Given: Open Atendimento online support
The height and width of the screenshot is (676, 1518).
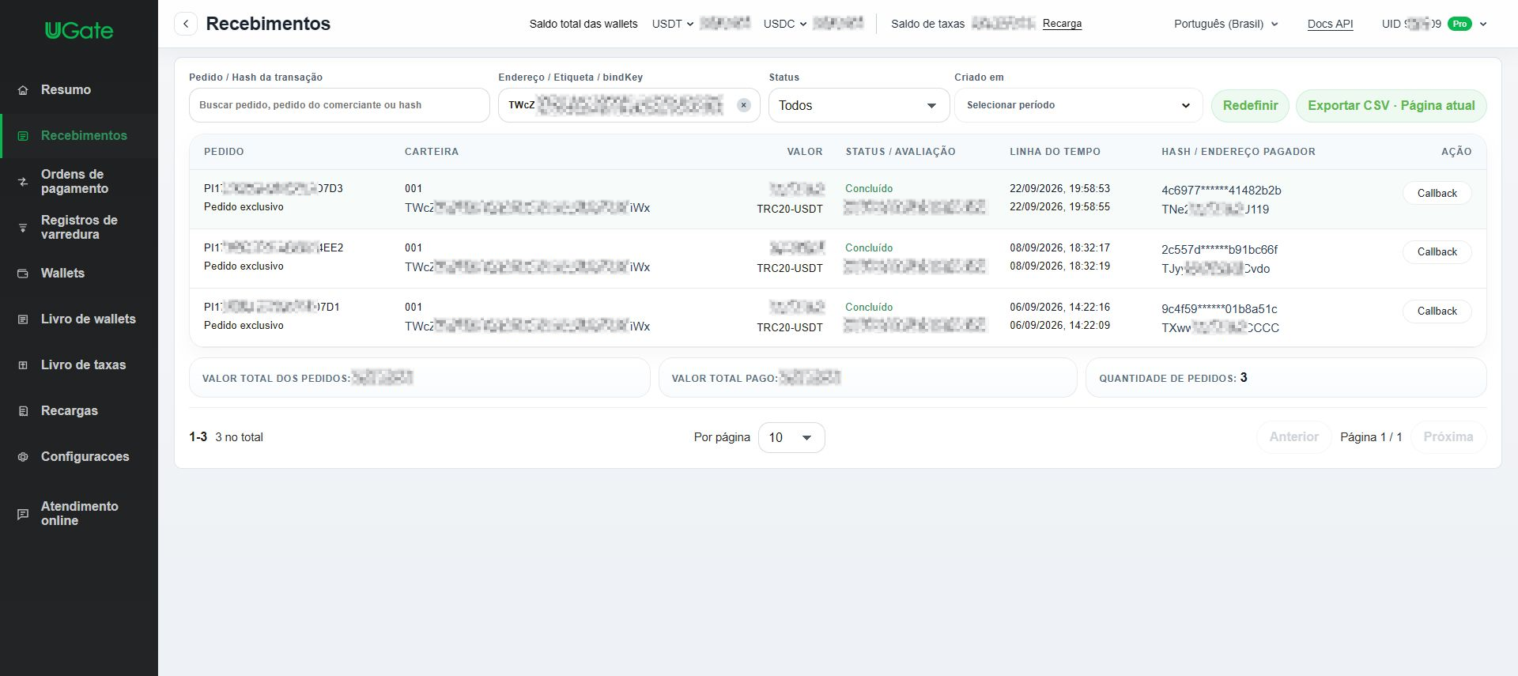Looking at the screenshot, I should click(79, 514).
